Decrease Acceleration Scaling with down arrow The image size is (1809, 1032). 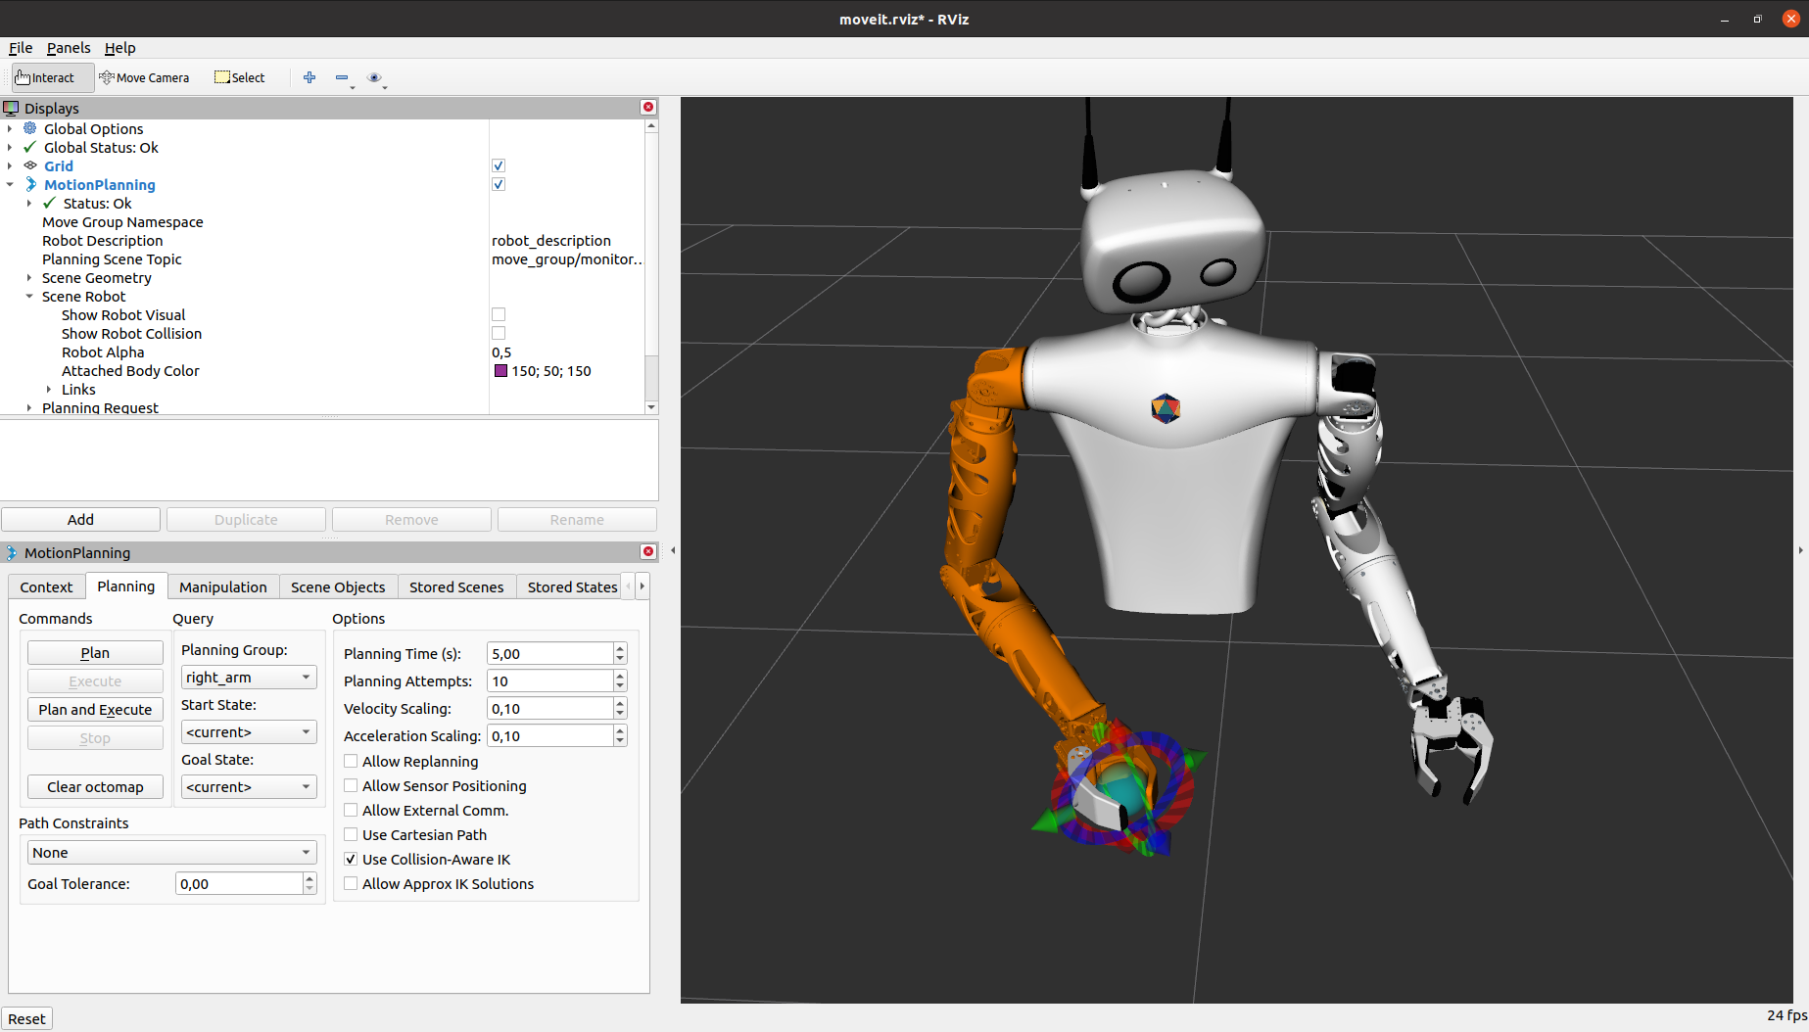pos(620,741)
